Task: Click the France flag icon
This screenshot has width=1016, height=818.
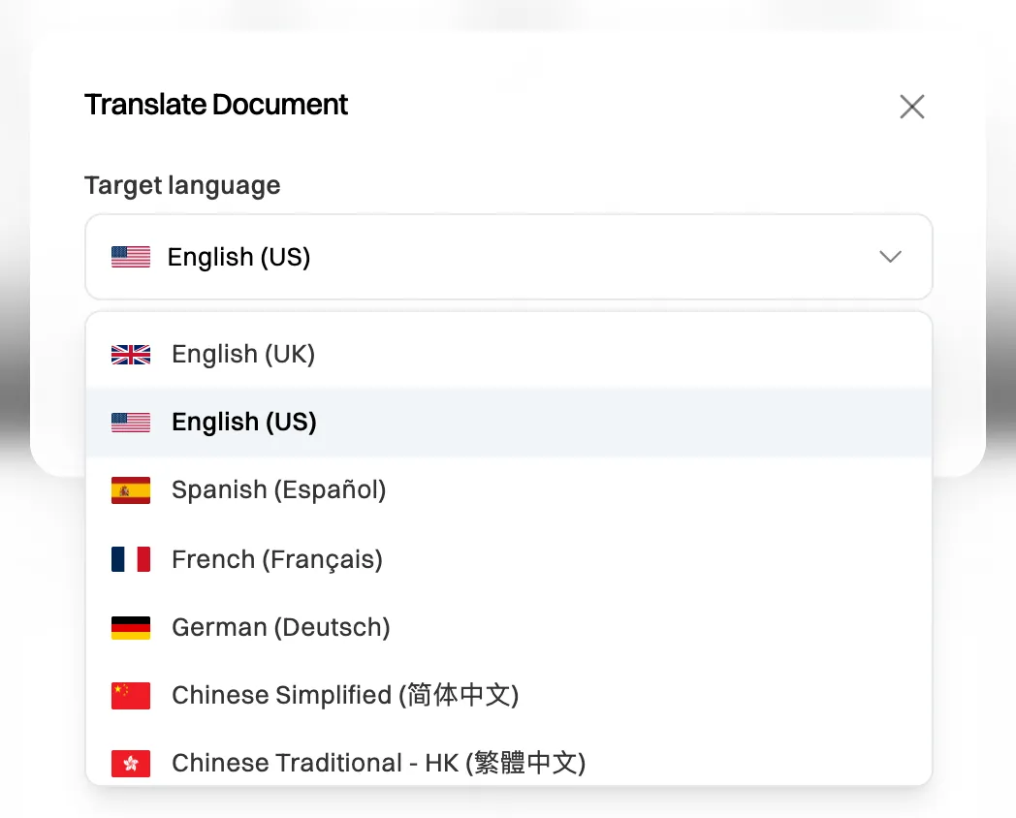Action: 131,559
